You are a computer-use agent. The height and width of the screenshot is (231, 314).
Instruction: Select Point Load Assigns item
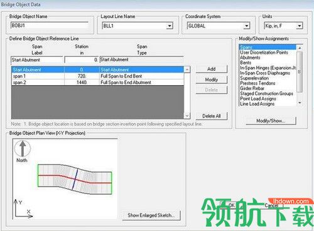[x=258, y=99]
